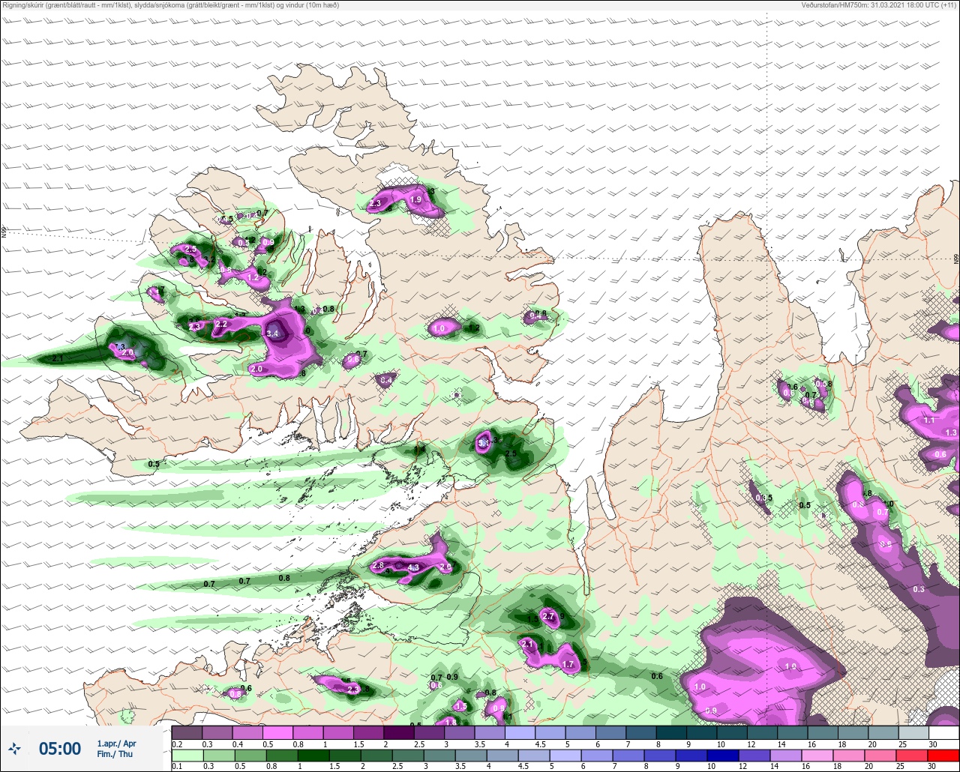Image resolution: width=960 pixels, height=772 pixels.
Task: Click the 2.8 precipitation value on the map
Action: [378, 566]
